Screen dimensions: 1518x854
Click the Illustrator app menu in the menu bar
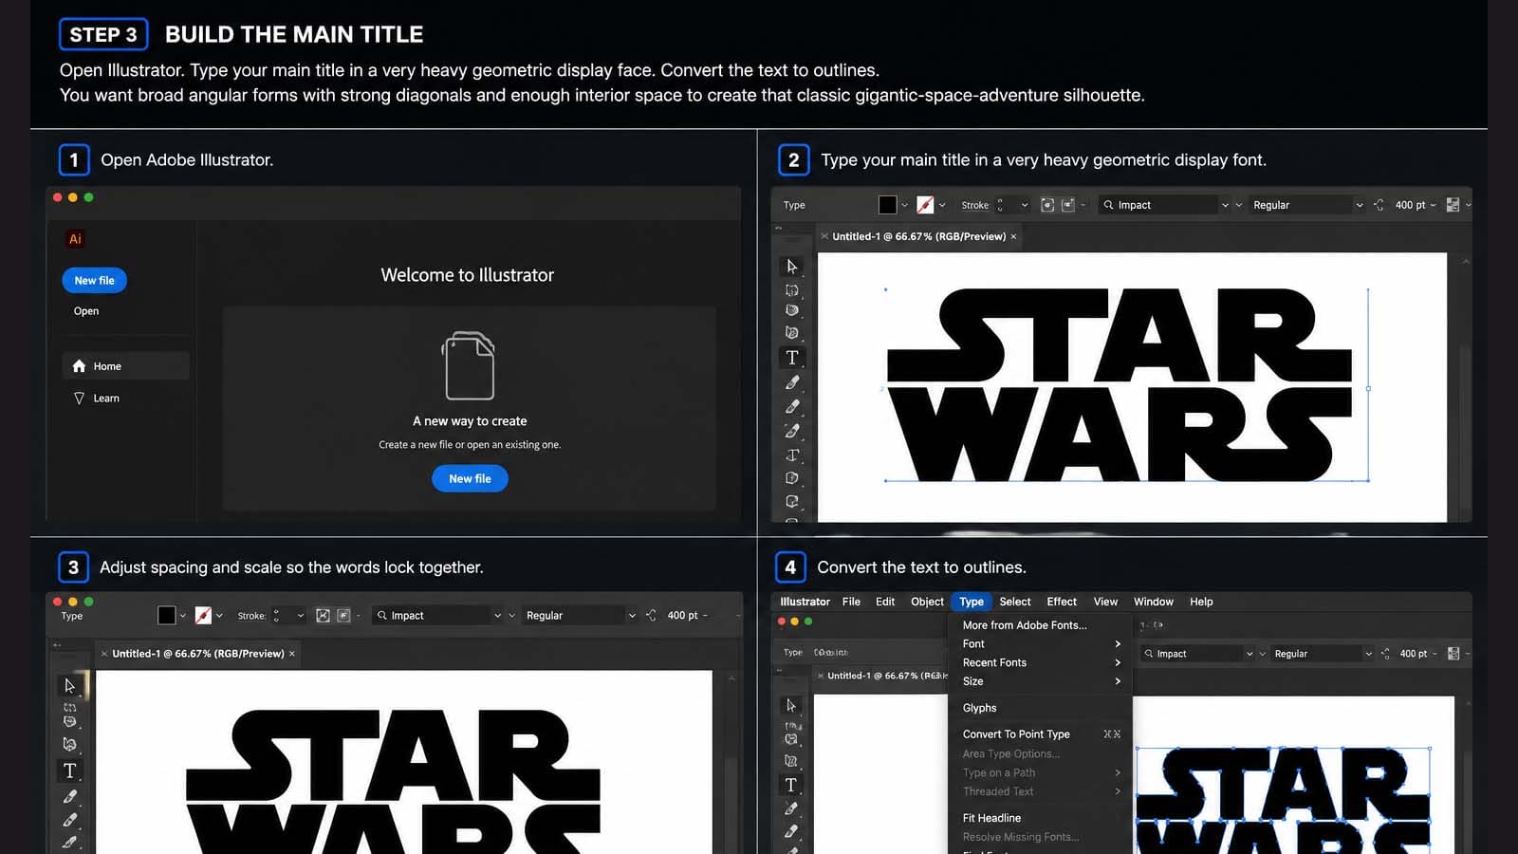[x=805, y=602]
